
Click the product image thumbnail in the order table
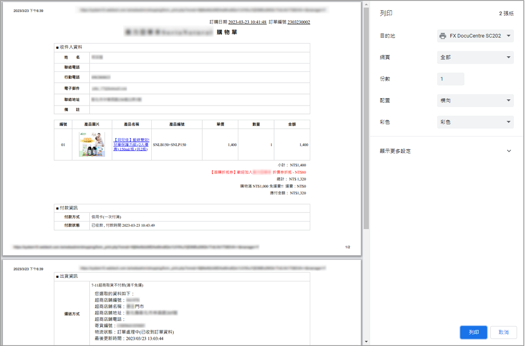point(92,144)
